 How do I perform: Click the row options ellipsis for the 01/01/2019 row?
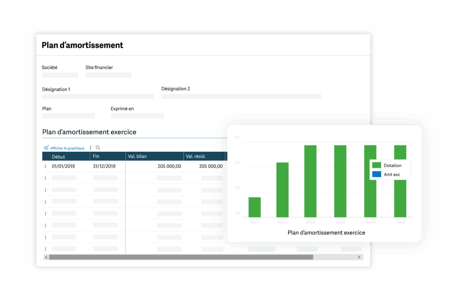click(x=45, y=166)
